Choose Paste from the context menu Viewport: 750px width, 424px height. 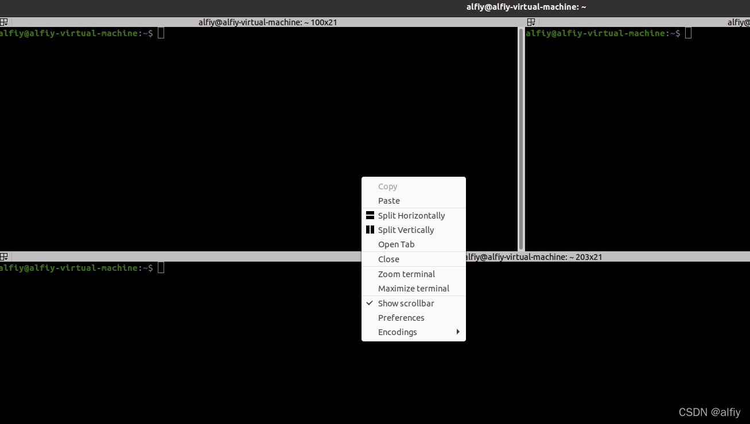[413, 201]
